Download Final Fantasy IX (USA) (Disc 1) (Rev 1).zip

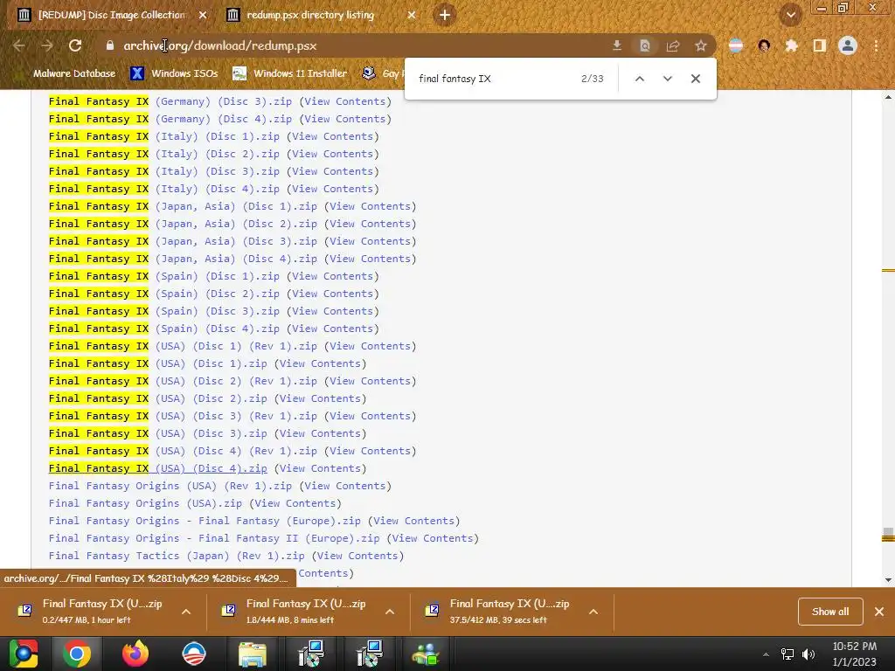coord(183,346)
